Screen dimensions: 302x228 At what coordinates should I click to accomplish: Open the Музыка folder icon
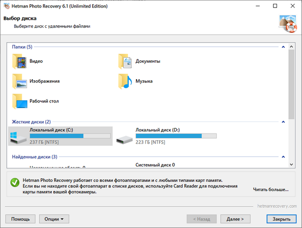[126, 81]
